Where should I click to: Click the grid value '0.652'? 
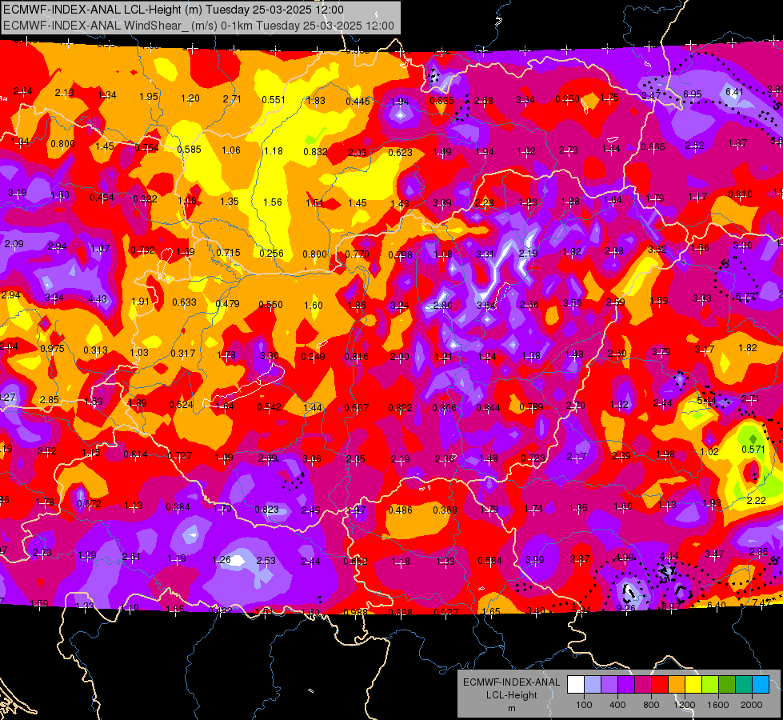coord(356,561)
